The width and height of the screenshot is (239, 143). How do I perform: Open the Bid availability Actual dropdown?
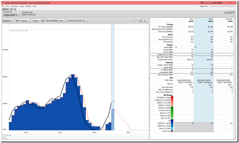click(62, 21)
